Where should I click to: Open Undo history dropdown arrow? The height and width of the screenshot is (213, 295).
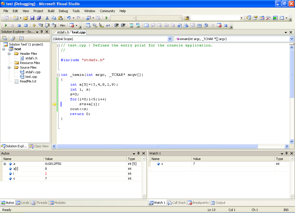coord(73,18)
